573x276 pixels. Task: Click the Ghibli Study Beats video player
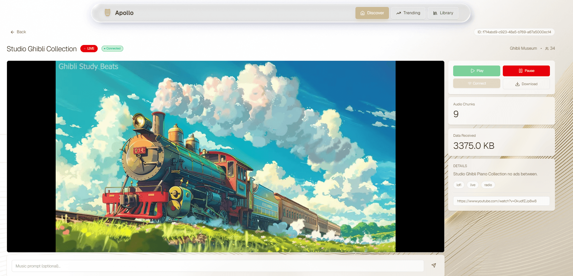click(x=225, y=156)
